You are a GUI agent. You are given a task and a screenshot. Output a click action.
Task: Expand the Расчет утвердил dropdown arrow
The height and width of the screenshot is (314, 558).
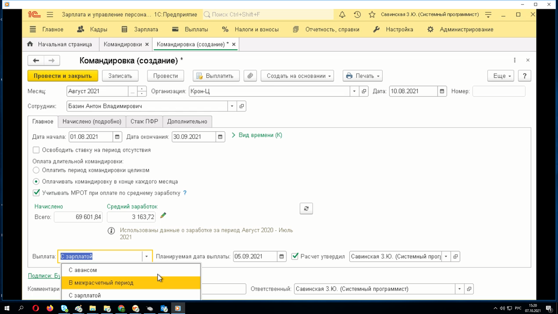pyautogui.click(x=446, y=256)
